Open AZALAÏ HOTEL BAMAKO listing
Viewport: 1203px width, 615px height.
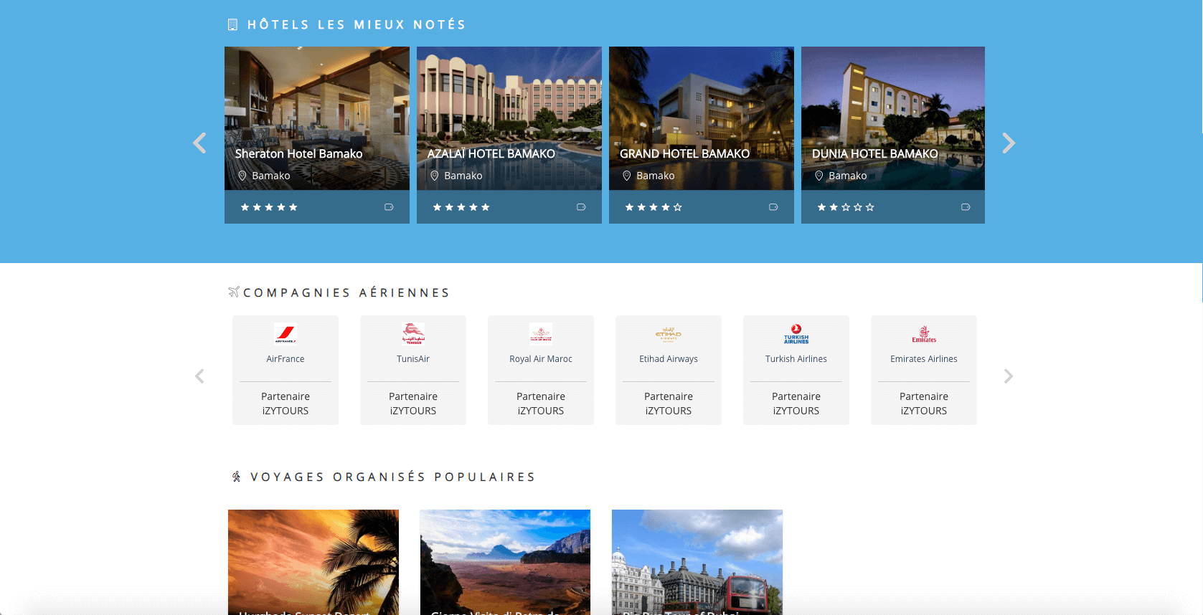[491, 154]
